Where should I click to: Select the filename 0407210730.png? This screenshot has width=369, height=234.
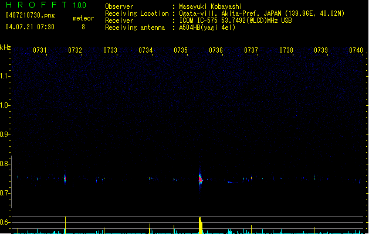pyautogui.click(x=30, y=15)
